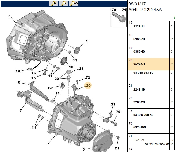Click table row index 19
Image resolution: width=175 pixels, height=152 pixels.
(130, 48)
